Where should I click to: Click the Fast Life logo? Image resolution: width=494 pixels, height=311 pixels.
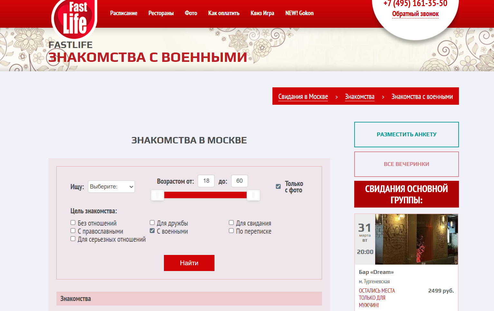point(74,19)
